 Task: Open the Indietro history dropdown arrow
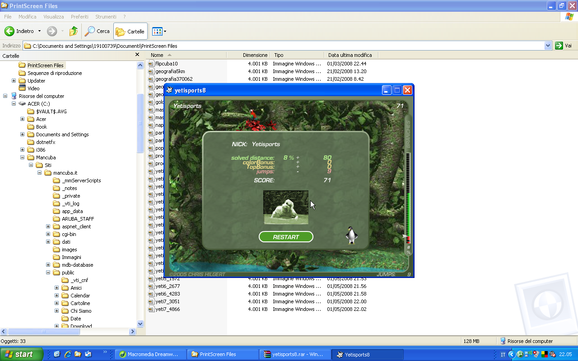tap(39, 31)
